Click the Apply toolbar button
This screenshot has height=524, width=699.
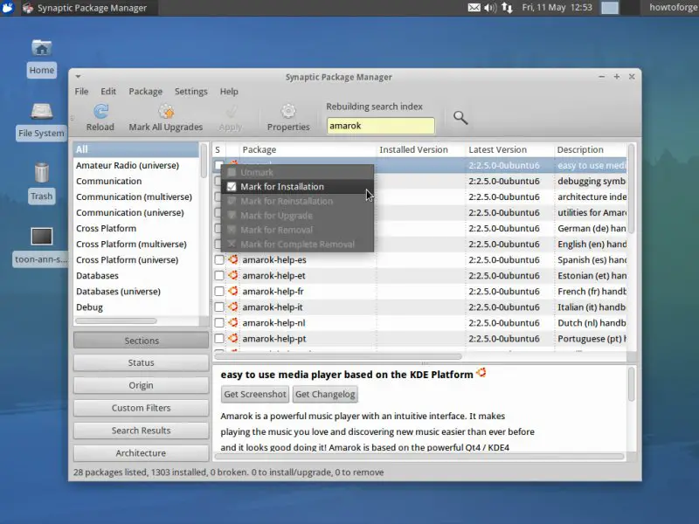coord(231,118)
